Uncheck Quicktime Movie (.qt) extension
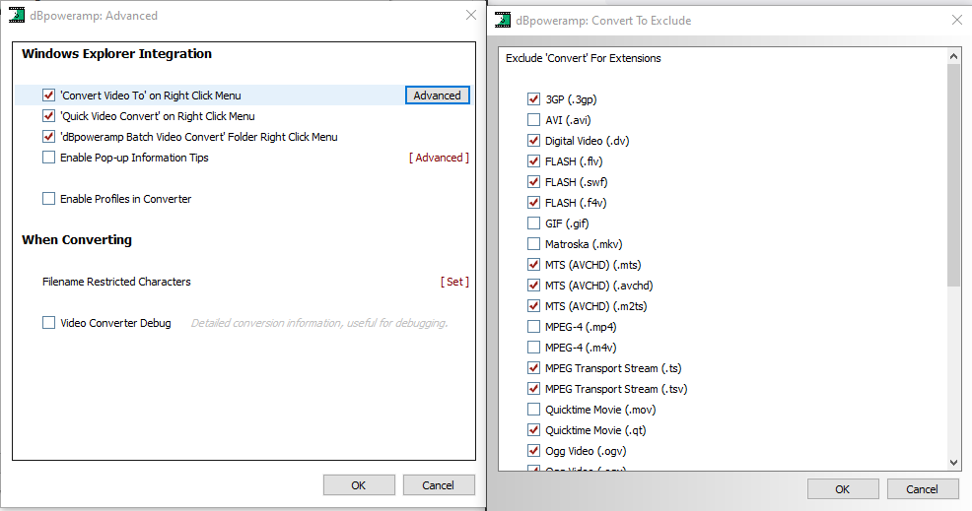Image resolution: width=972 pixels, height=511 pixels. [533, 430]
